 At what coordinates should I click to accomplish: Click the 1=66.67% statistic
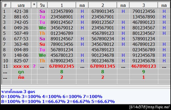[54, 101]
